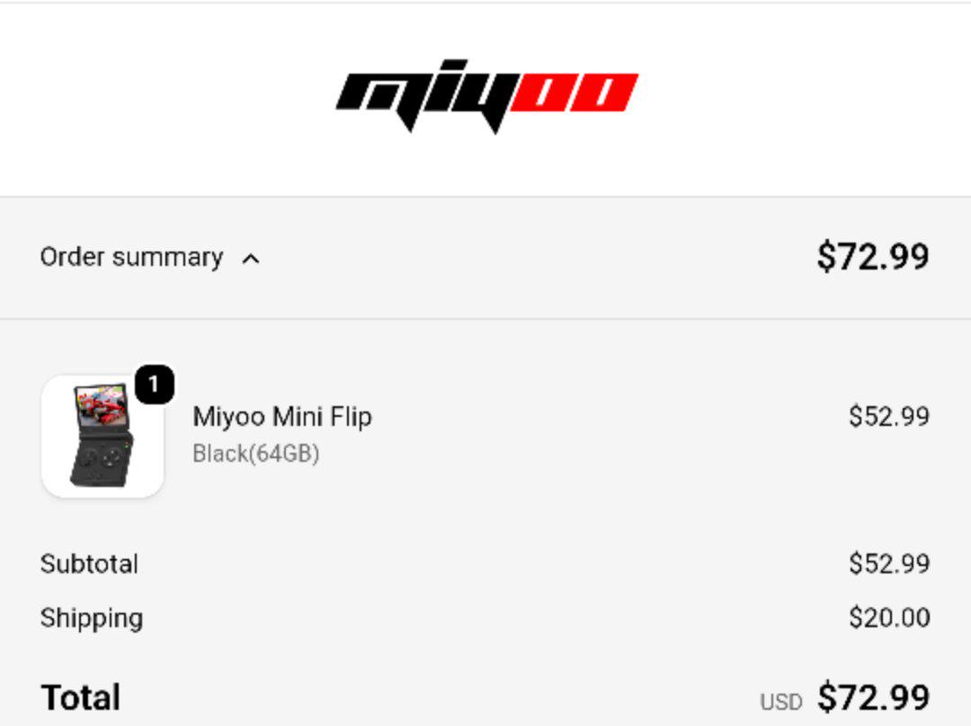The width and height of the screenshot is (971, 726).
Task: Click the Miyoo Mini Flip item price
Action: tap(888, 417)
